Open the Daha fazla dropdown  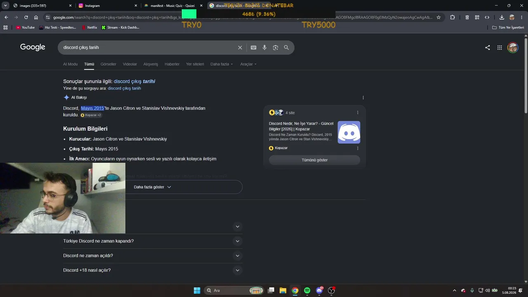point(222,64)
